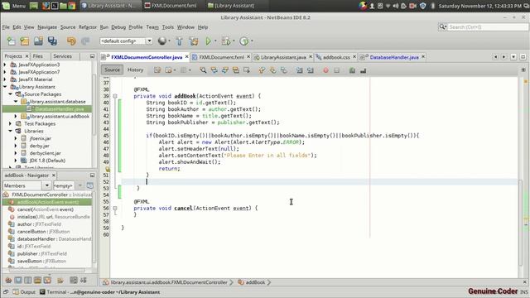Click the red Start Macro Recording icon
The image size is (530, 298).
click(x=325, y=70)
